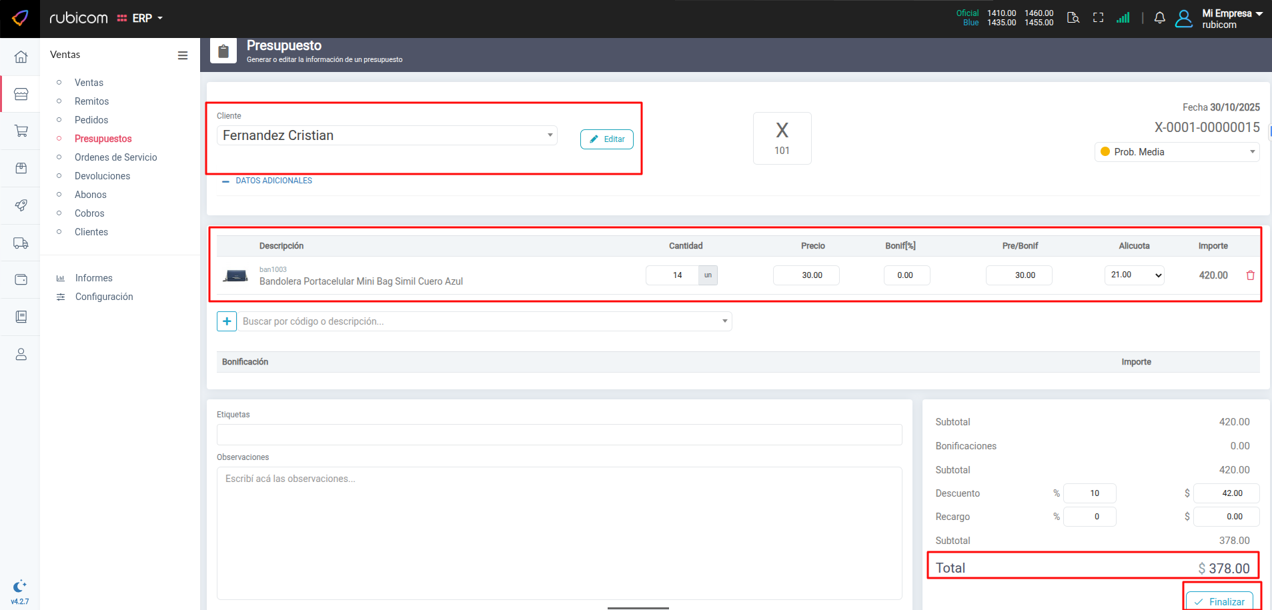
Task: Click the Finalizar button
Action: 1219,601
